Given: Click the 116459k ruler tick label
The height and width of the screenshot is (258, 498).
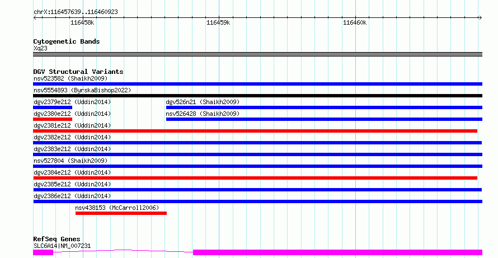Looking at the screenshot, I should click(218, 23).
